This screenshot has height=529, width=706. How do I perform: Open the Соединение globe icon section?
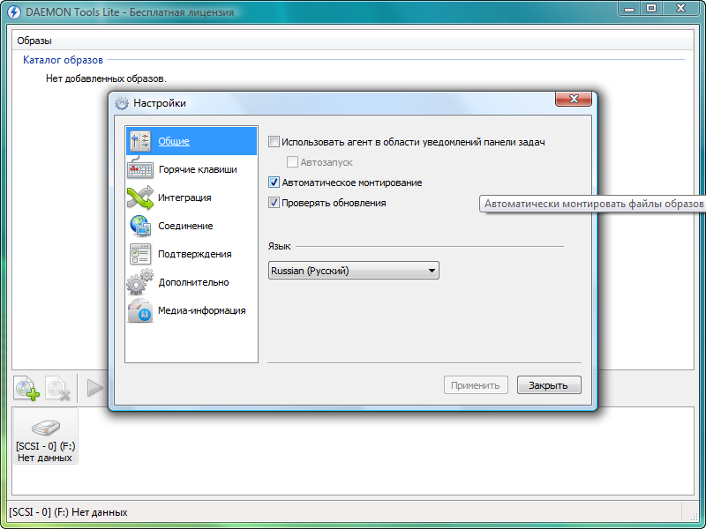pyautogui.click(x=140, y=226)
